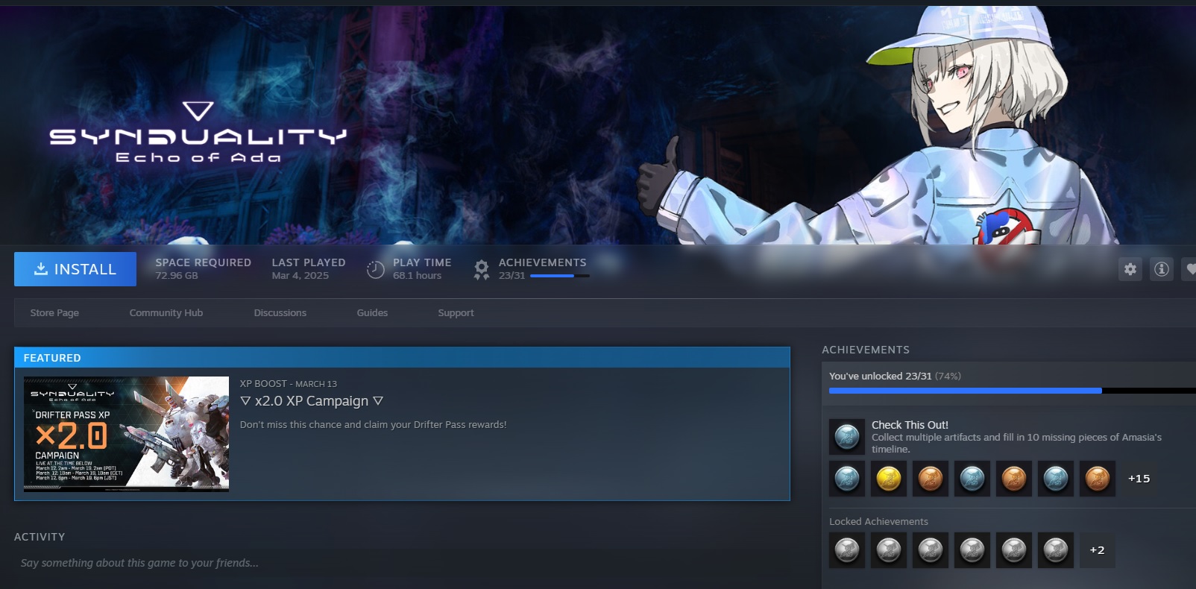Click the fifth unlocked achievement bronze badge
The width and height of the screenshot is (1196, 589).
(1014, 479)
